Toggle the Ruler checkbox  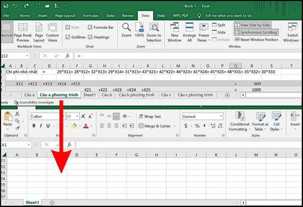point(68,27)
